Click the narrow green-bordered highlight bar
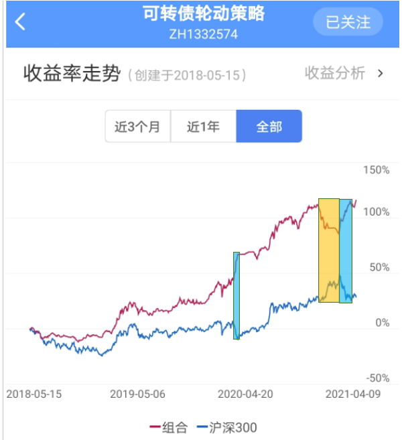Image resolution: width=402 pixels, height=440 pixels. coord(236,295)
